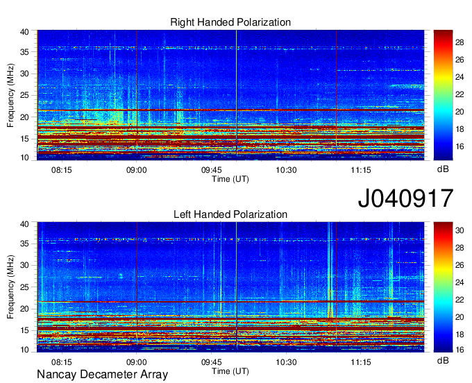Click the 08:15 tick of the Left Handed plot

62,362
